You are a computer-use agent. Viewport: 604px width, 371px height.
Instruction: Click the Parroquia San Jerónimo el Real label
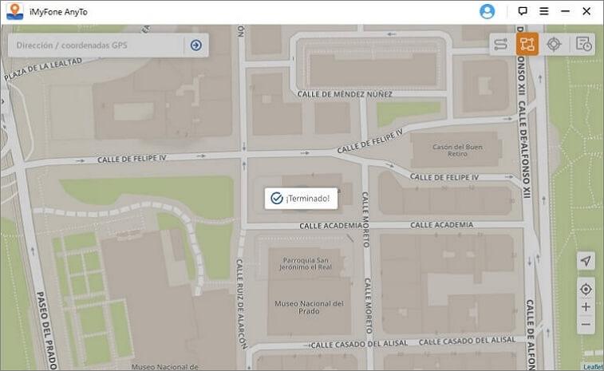[306, 263]
